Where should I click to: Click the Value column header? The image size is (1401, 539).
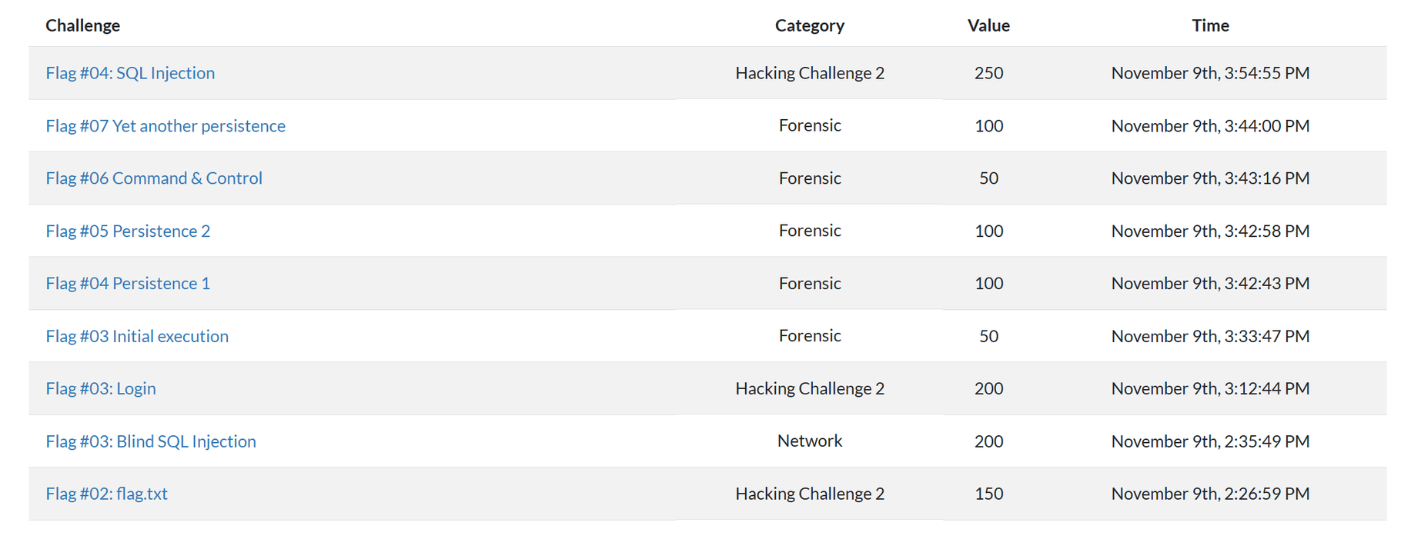click(x=988, y=25)
